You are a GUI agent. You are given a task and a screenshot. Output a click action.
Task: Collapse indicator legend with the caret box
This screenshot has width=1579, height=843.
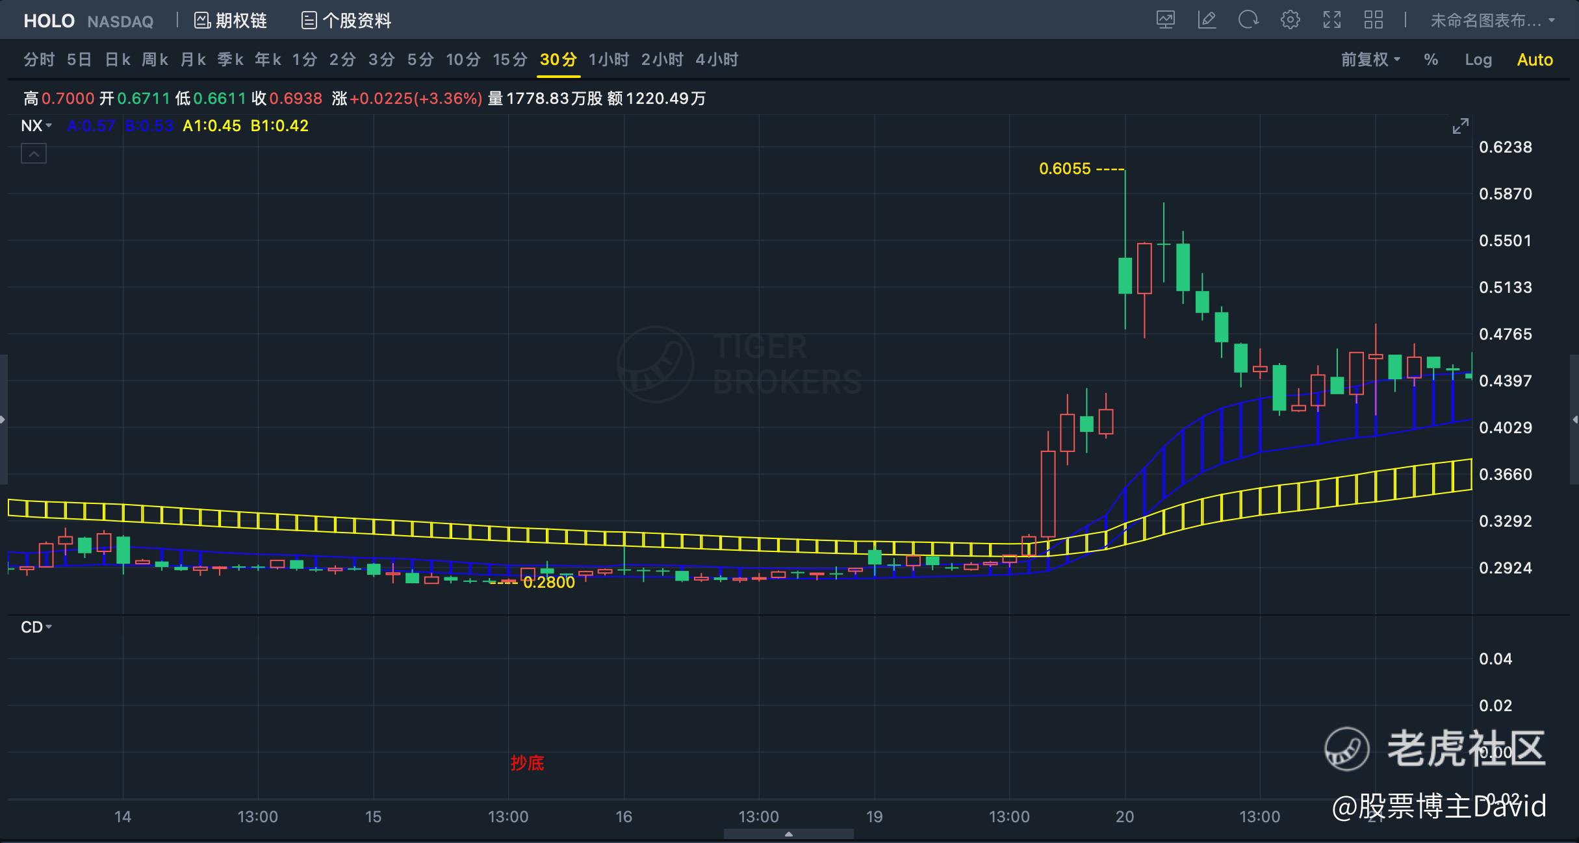[34, 154]
